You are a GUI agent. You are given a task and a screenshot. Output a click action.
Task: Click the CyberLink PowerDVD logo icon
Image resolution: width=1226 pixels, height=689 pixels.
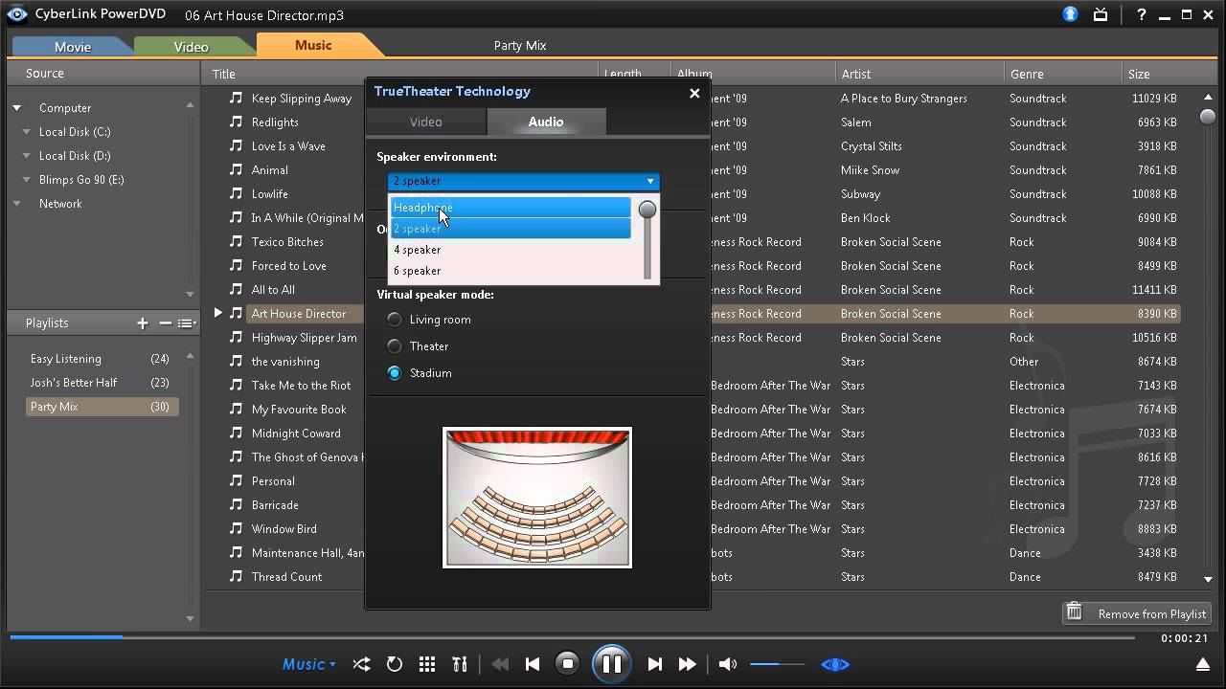[x=16, y=14]
